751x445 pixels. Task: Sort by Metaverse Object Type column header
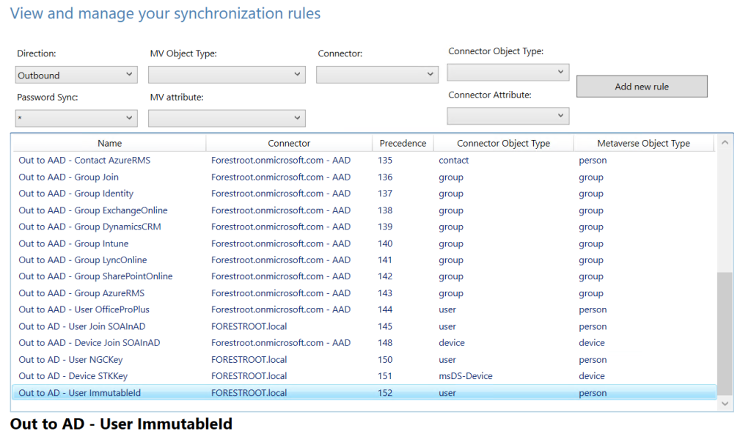tap(643, 143)
